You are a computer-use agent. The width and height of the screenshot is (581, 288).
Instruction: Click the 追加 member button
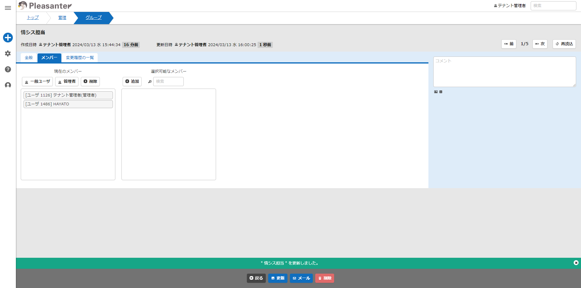tap(132, 82)
